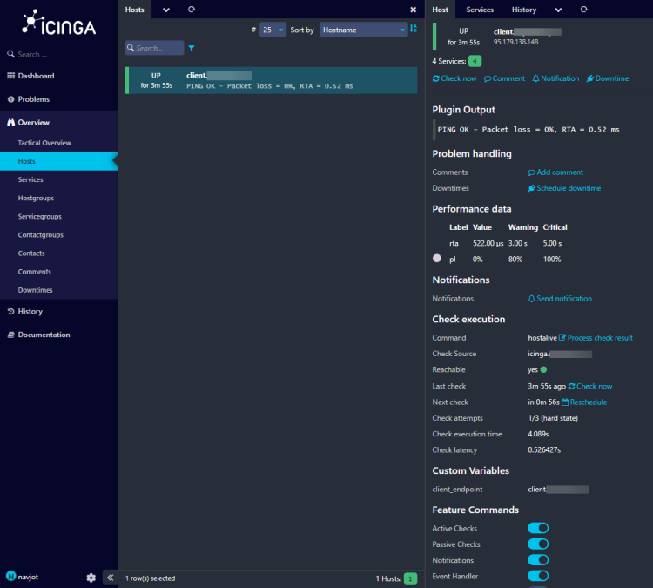Switch to the Services tab
The image size is (653, 588).
click(480, 10)
